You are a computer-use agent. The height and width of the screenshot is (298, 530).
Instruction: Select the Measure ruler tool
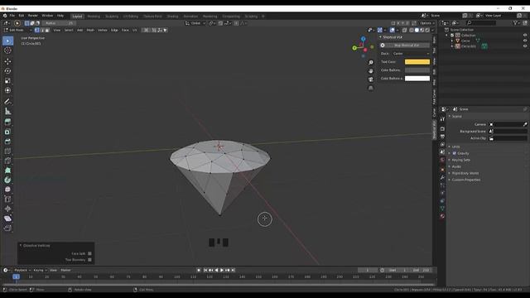tap(7, 111)
